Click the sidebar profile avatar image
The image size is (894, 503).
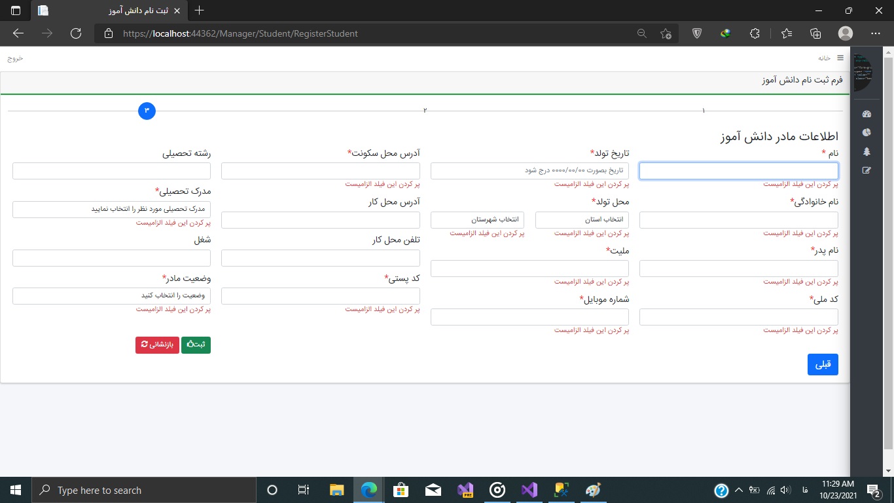[863, 73]
